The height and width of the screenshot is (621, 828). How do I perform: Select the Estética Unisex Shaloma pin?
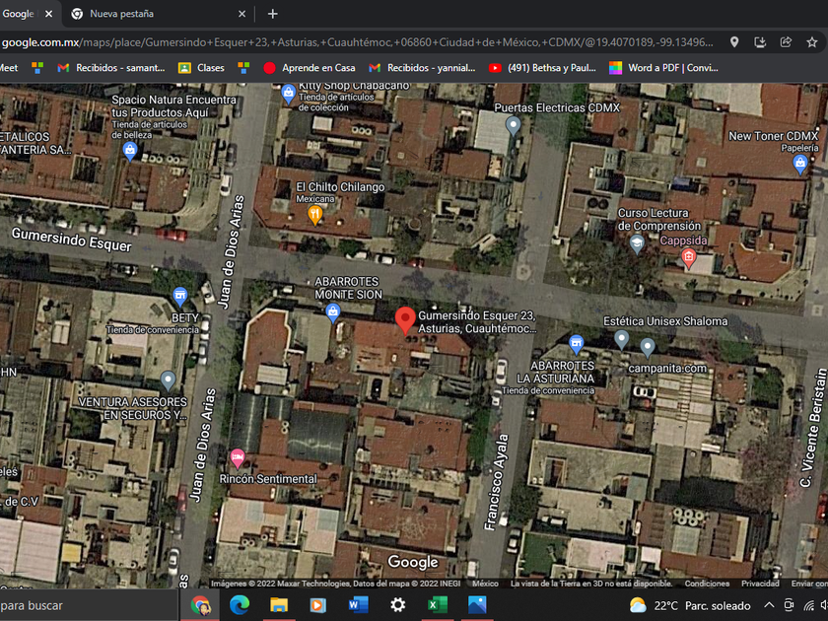tap(622, 339)
